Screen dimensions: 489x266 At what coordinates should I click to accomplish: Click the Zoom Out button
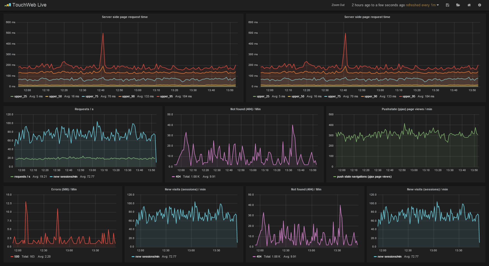pyautogui.click(x=338, y=5)
